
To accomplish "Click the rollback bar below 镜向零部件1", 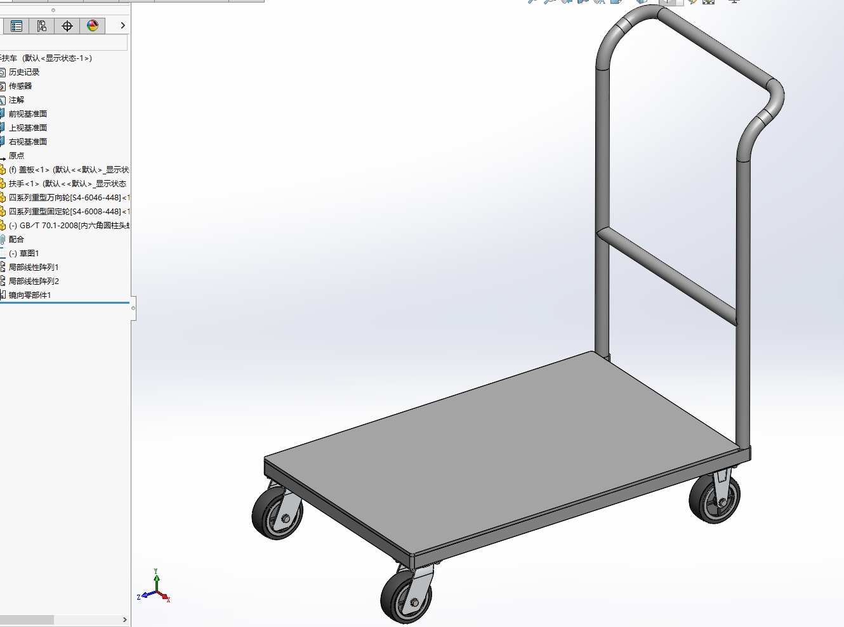I will [x=65, y=303].
